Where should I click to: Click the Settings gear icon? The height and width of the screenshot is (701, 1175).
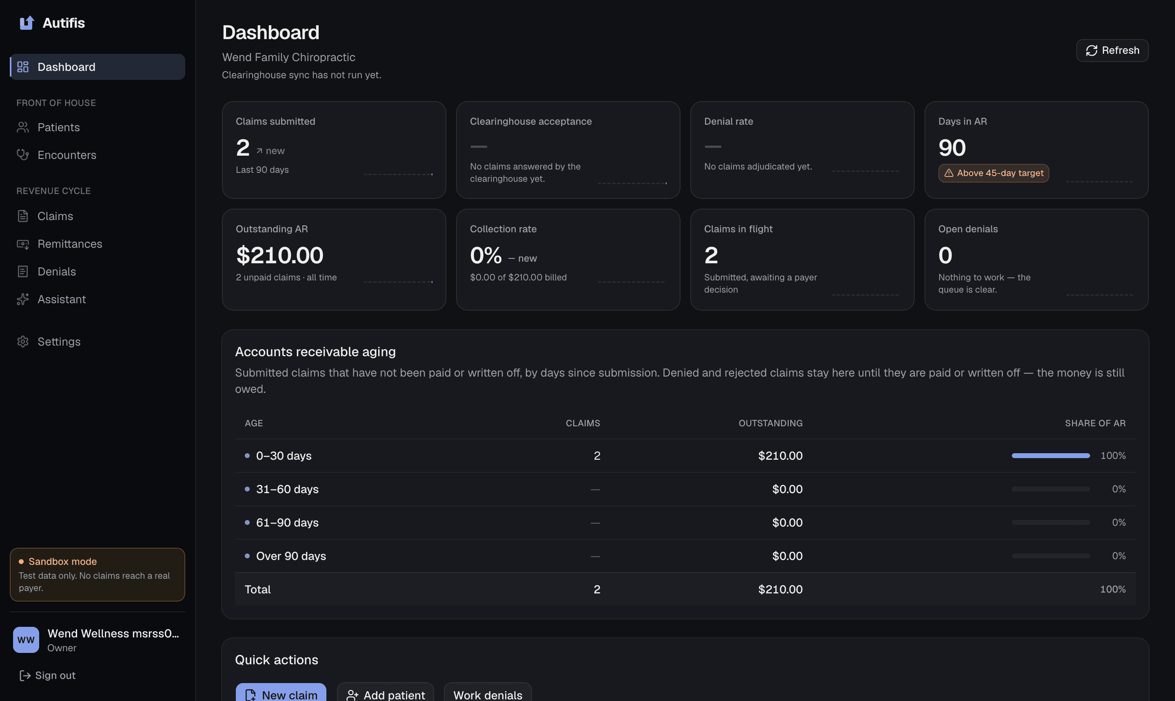point(23,341)
